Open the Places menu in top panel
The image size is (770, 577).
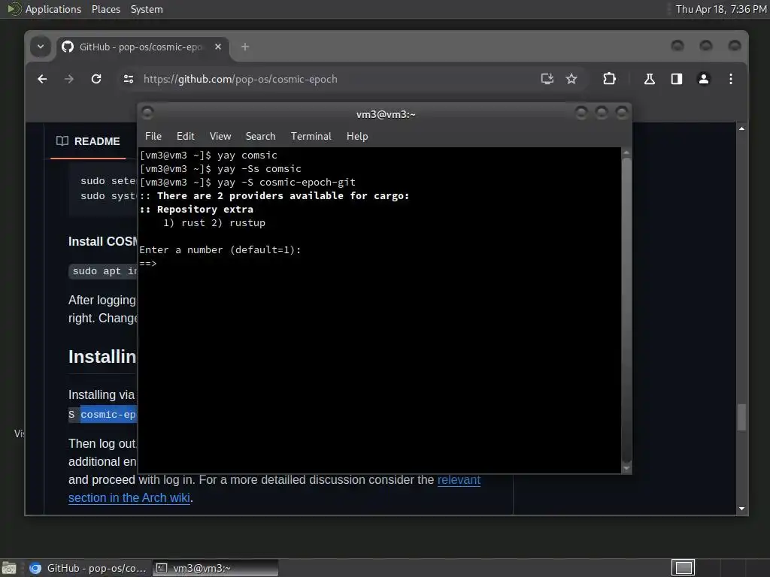pyautogui.click(x=105, y=9)
